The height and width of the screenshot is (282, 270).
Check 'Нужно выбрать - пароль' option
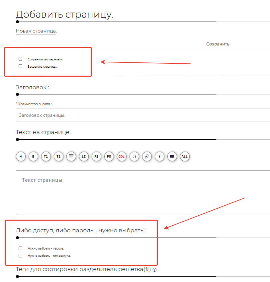21,248
